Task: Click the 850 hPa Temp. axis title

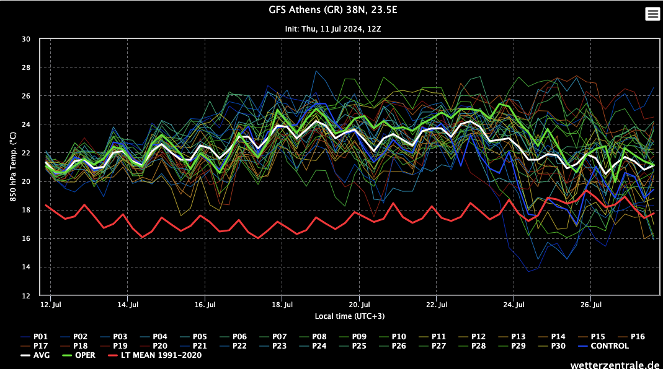Action: click(13, 167)
